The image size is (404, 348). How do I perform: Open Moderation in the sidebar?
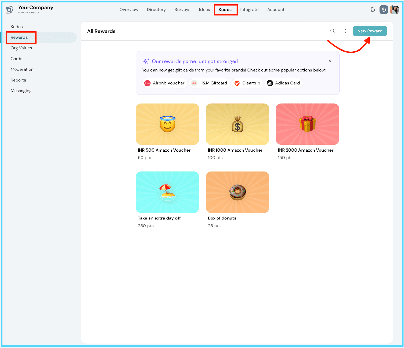click(x=22, y=69)
